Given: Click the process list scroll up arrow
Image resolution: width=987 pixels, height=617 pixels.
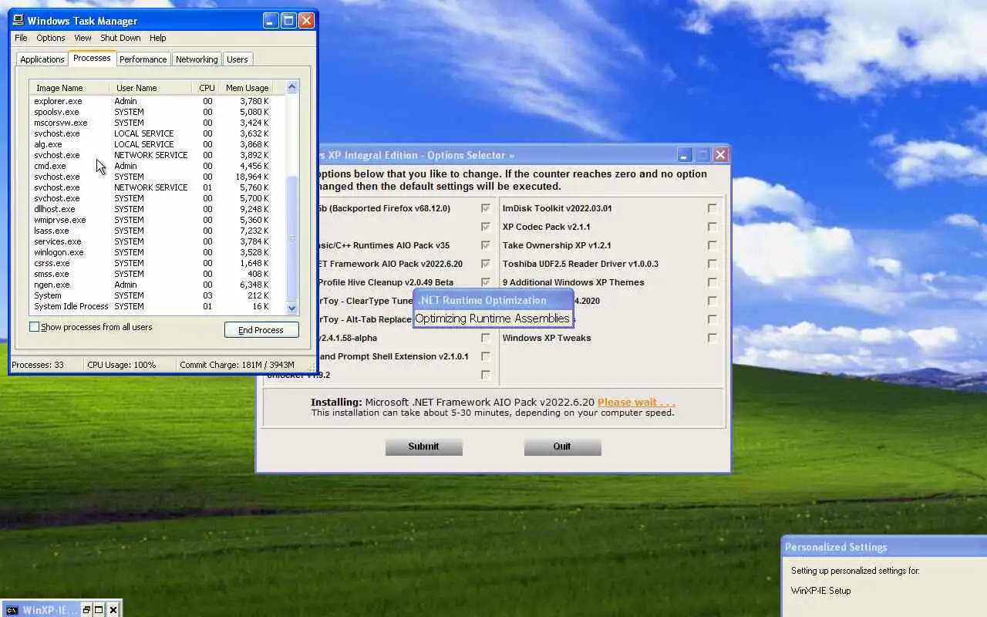Looking at the screenshot, I should pos(292,87).
